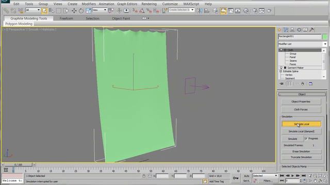Open the Curve Editor icon
Screen dimensions: 330x185
click(230, 10)
